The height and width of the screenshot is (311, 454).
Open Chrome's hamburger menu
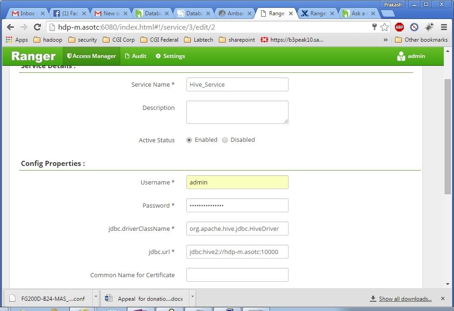443,27
